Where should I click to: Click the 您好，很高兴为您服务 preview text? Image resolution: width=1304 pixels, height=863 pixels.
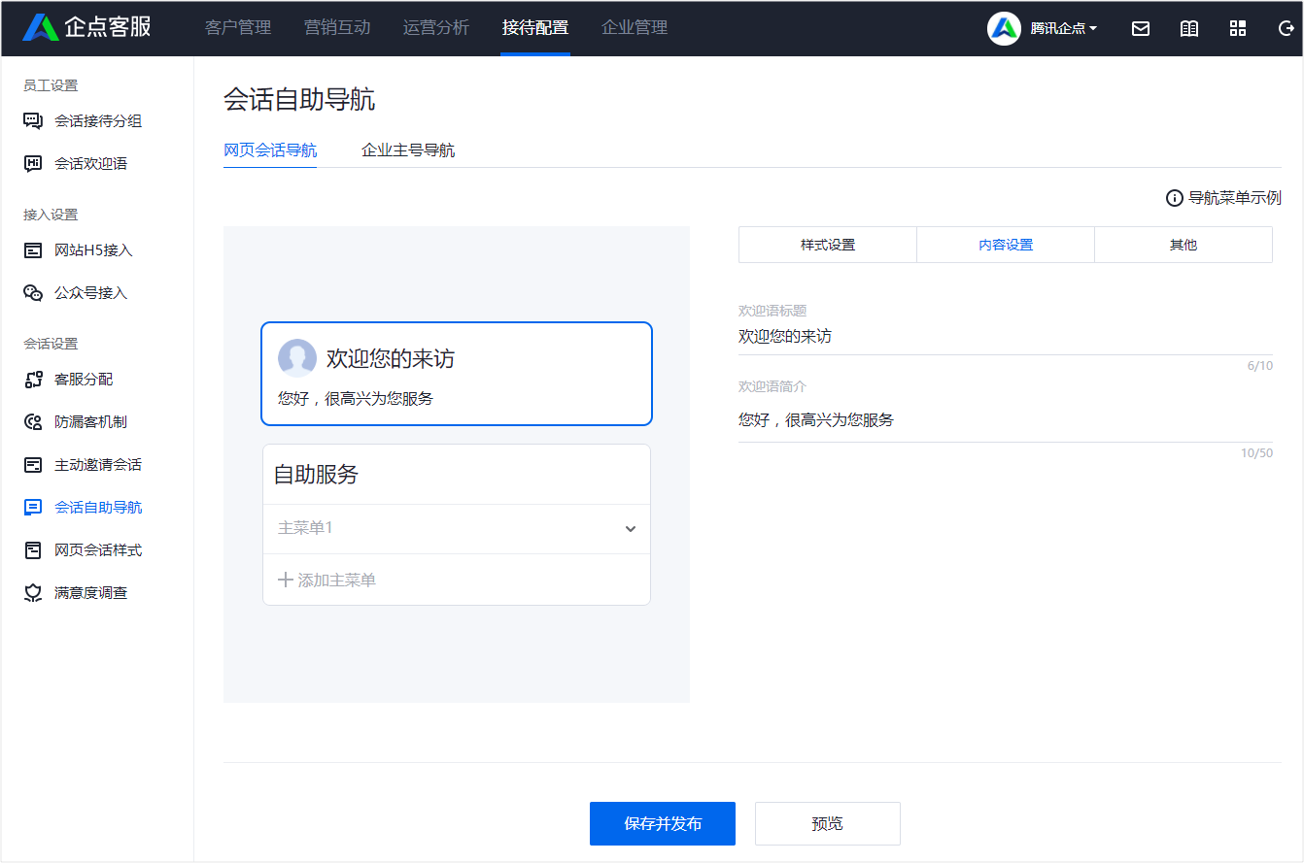356,399
